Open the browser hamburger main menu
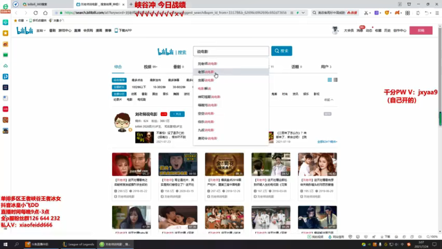The width and height of the screenshot is (442, 249). (x=437, y=13)
